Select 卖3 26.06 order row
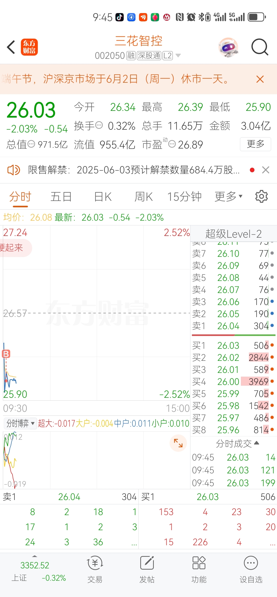Image resolution: width=277 pixels, height=597 pixels. coord(234,302)
